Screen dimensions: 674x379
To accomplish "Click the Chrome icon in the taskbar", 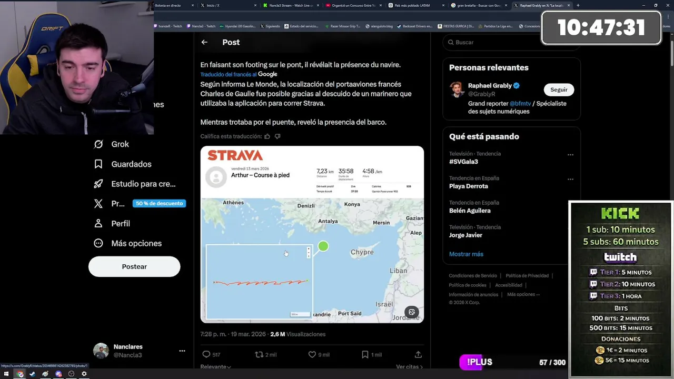I will (x=20, y=374).
